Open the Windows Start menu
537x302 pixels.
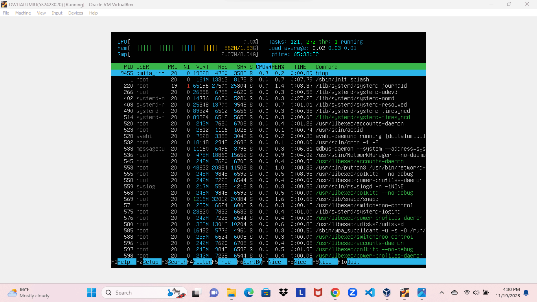point(91,293)
